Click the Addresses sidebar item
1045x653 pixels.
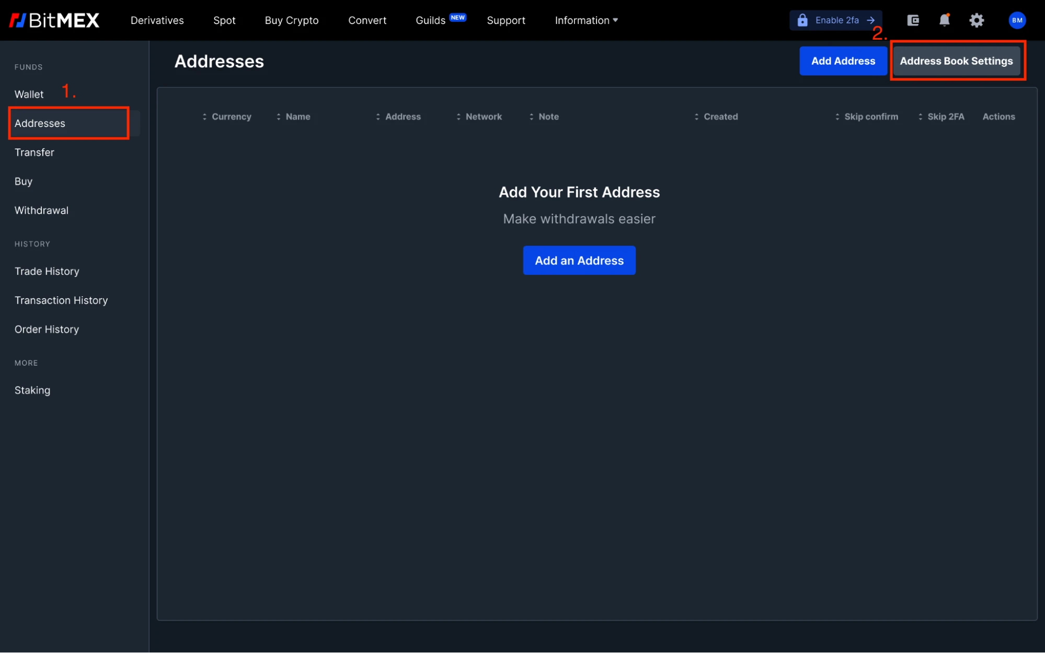(40, 123)
